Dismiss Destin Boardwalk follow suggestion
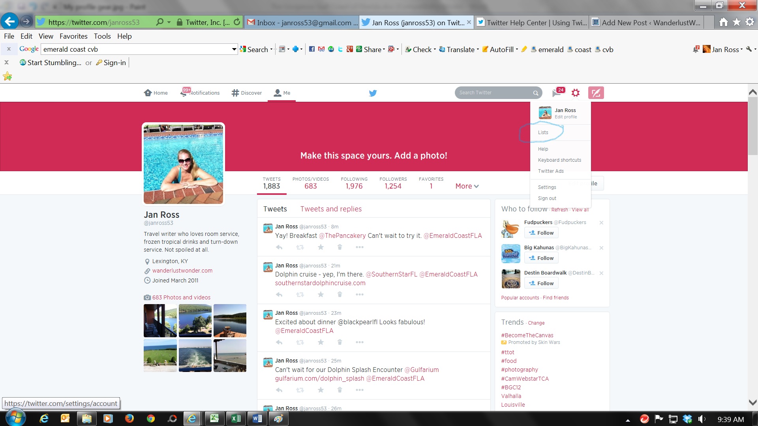The image size is (758, 426). click(x=601, y=273)
